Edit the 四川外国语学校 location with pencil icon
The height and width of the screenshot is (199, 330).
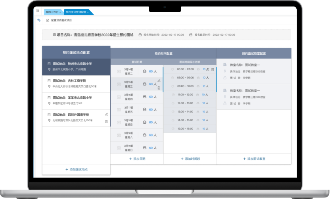click(106, 114)
